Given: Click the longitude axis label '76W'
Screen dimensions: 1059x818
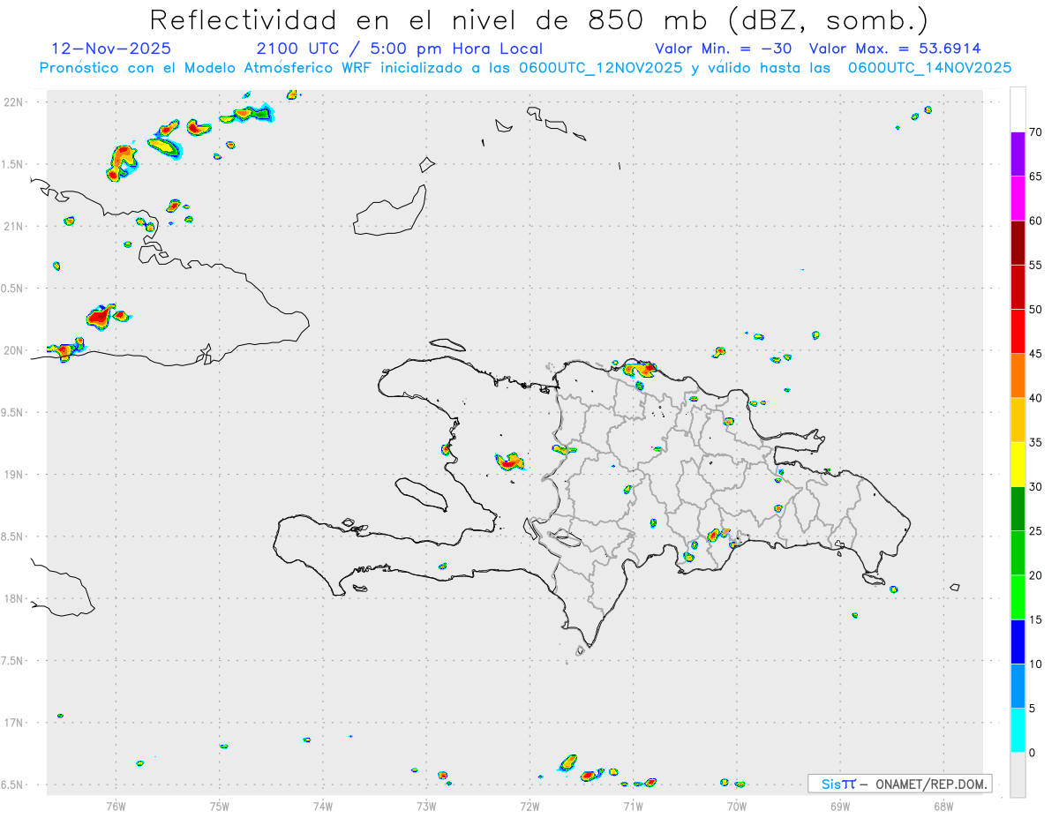Looking at the screenshot, I should point(116,806).
